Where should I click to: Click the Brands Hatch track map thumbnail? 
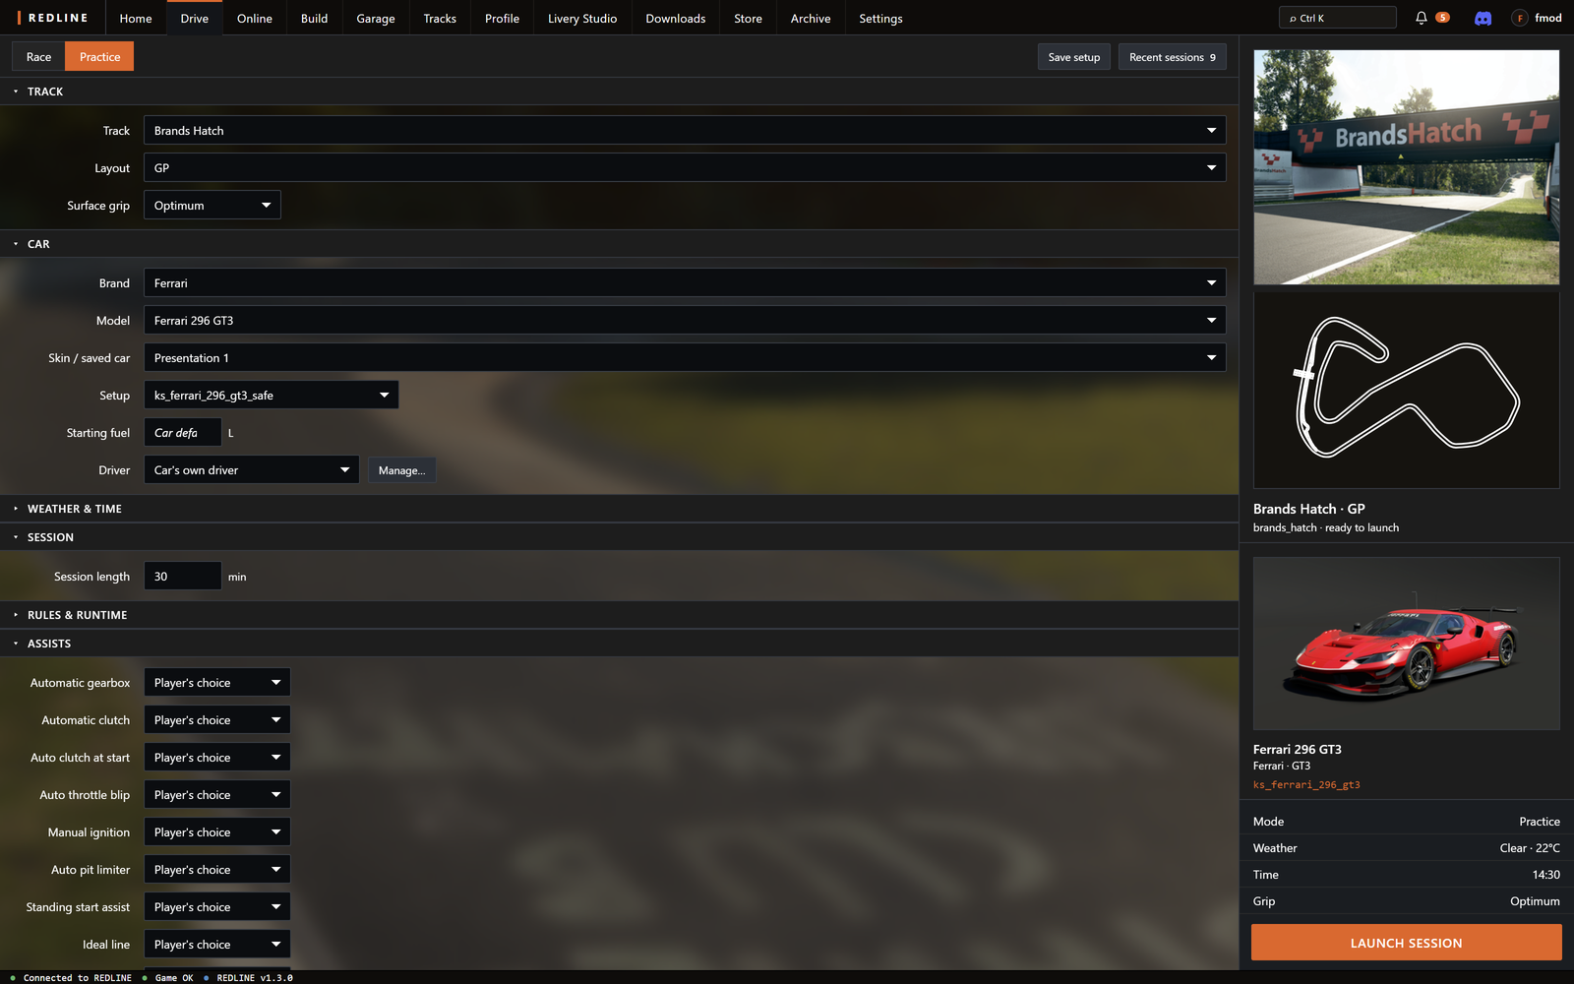pyautogui.click(x=1407, y=391)
